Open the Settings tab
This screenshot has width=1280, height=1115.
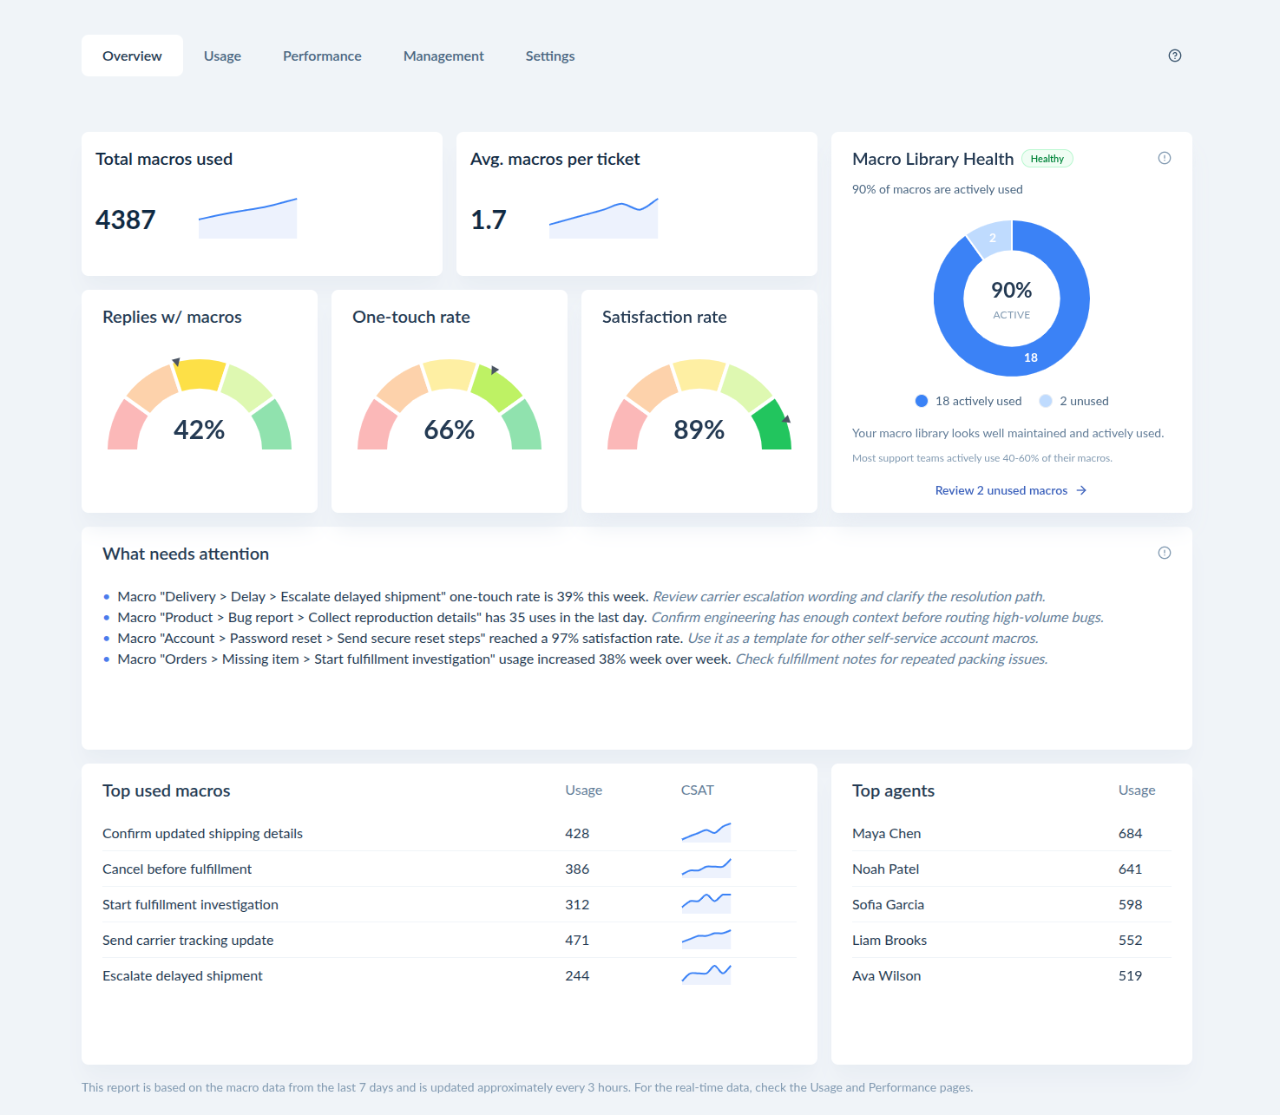click(550, 56)
